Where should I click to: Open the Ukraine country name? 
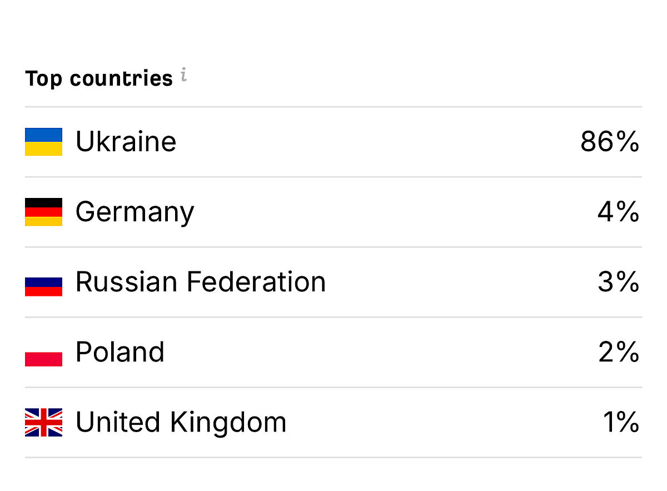click(x=126, y=142)
